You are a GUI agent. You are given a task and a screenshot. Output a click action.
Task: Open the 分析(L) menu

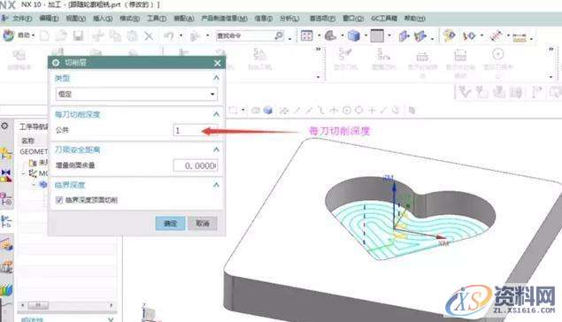point(289,19)
